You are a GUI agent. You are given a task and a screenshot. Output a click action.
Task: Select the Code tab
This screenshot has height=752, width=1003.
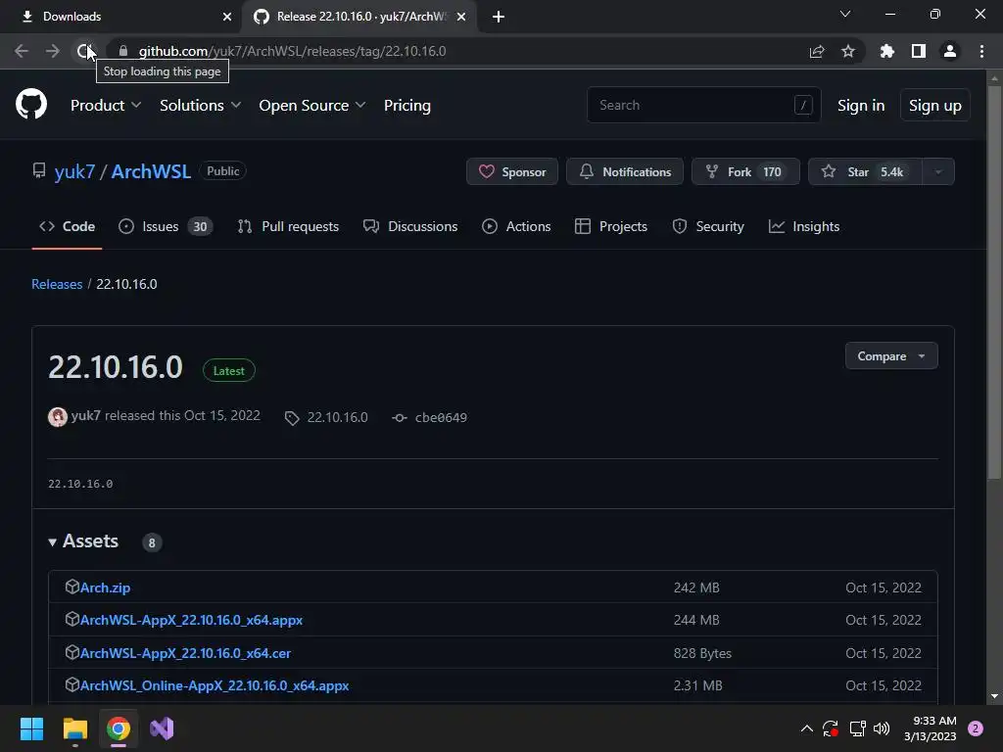[x=67, y=226]
